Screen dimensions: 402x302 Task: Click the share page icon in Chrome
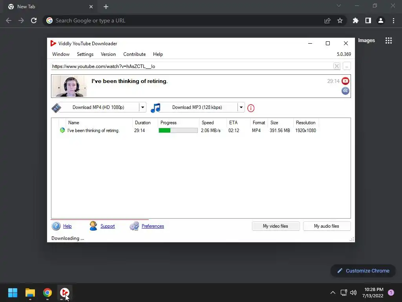pos(327,20)
